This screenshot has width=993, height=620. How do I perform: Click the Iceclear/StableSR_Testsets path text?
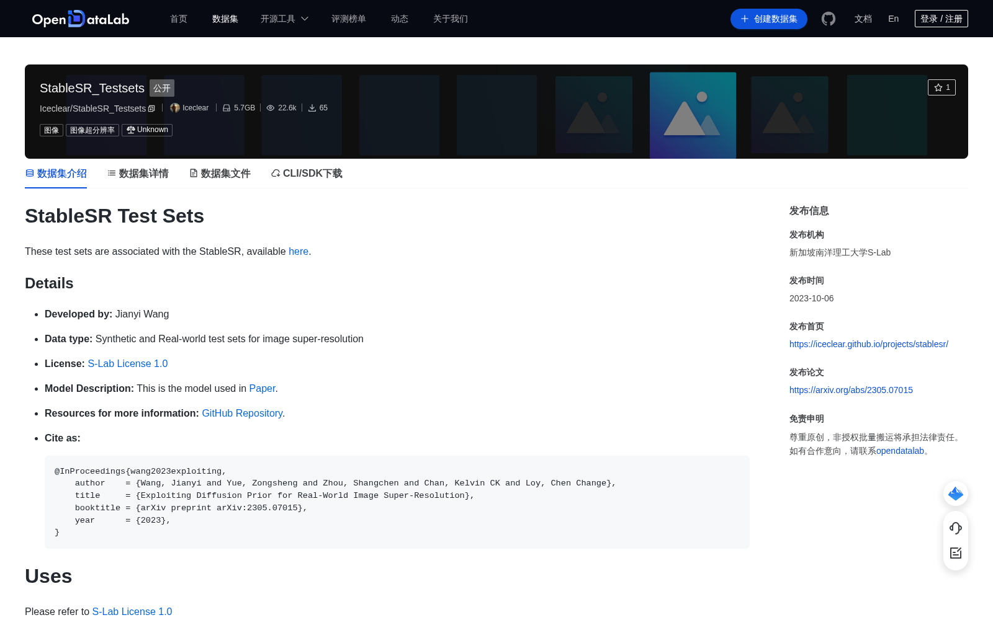[x=93, y=108]
